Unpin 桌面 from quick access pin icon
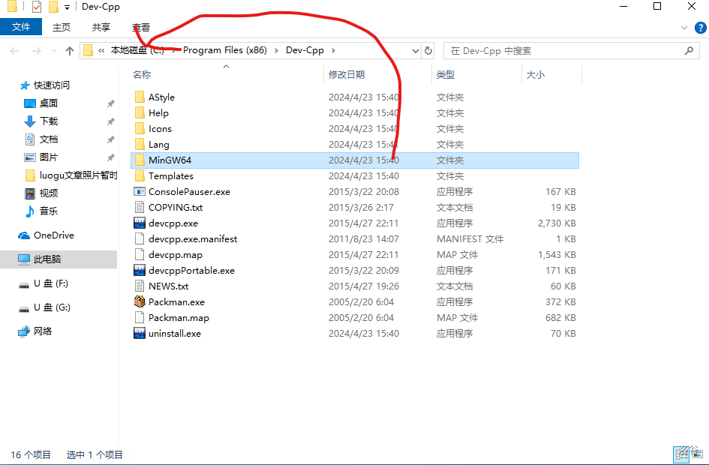This screenshot has height=465, width=709. tap(110, 103)
